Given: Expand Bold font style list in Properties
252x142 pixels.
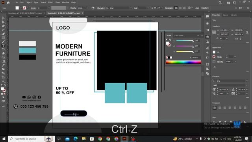Looking at the screenshot, I should (247, 85).
